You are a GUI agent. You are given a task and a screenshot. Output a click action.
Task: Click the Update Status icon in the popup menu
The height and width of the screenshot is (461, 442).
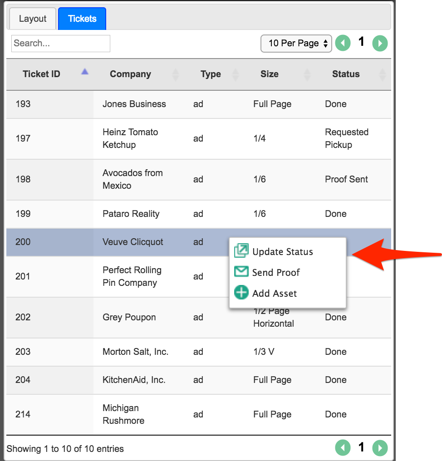[x=241, y=250]
